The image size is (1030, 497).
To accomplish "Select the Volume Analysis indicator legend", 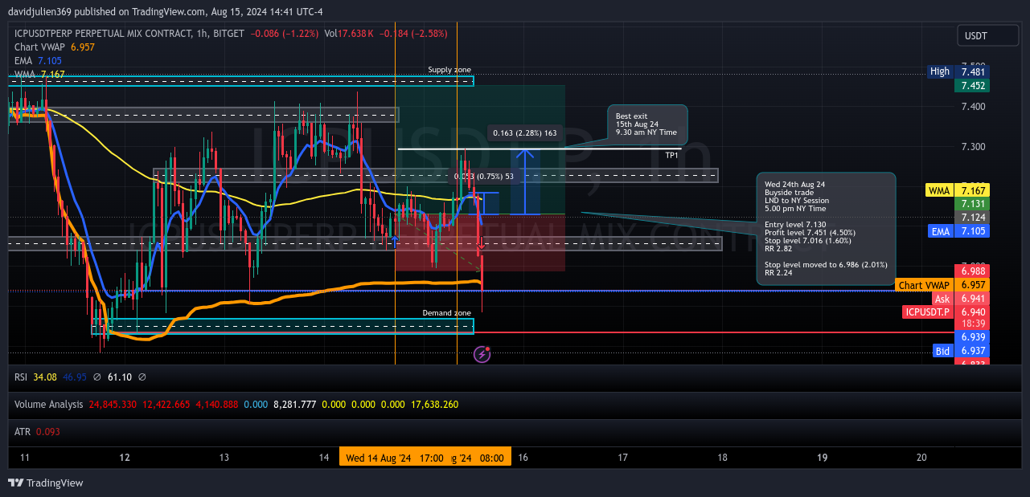I will point(48,404).
